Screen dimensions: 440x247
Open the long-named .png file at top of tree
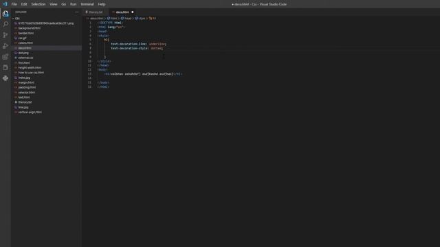(46, 23)
